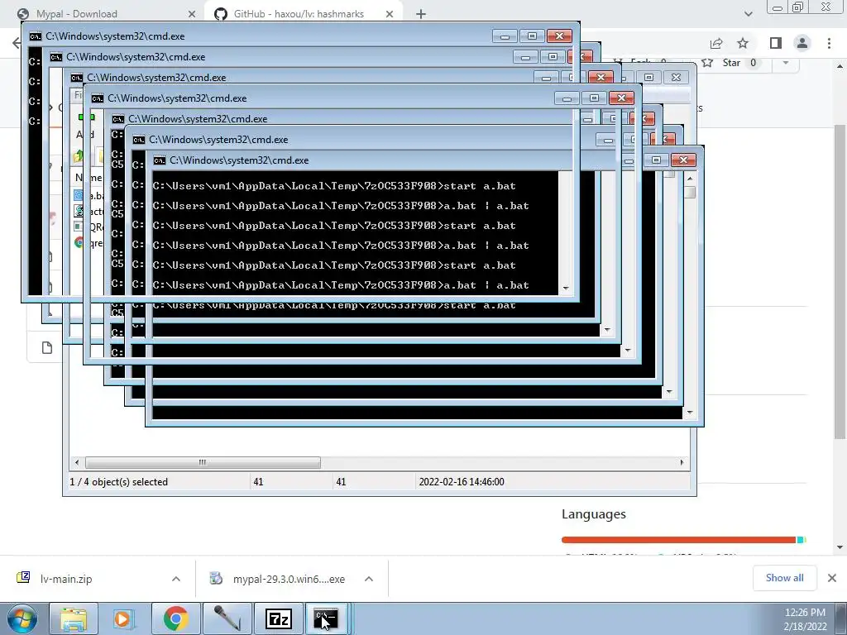This screenshot has height=635, width=847.
Task: Click the GitHub page scrollbar down arrow
Action: click(840, 547)
